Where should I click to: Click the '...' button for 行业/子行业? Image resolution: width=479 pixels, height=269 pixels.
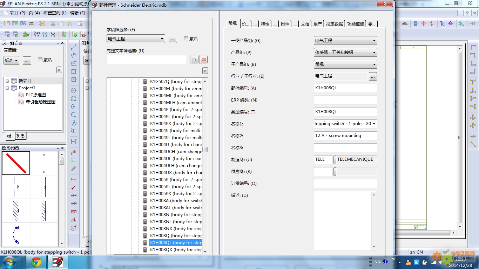coord(373,76)
